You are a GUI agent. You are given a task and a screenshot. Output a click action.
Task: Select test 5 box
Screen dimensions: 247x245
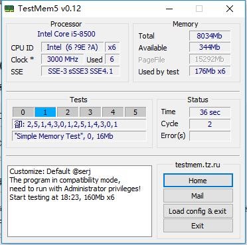tap(135, 112)
